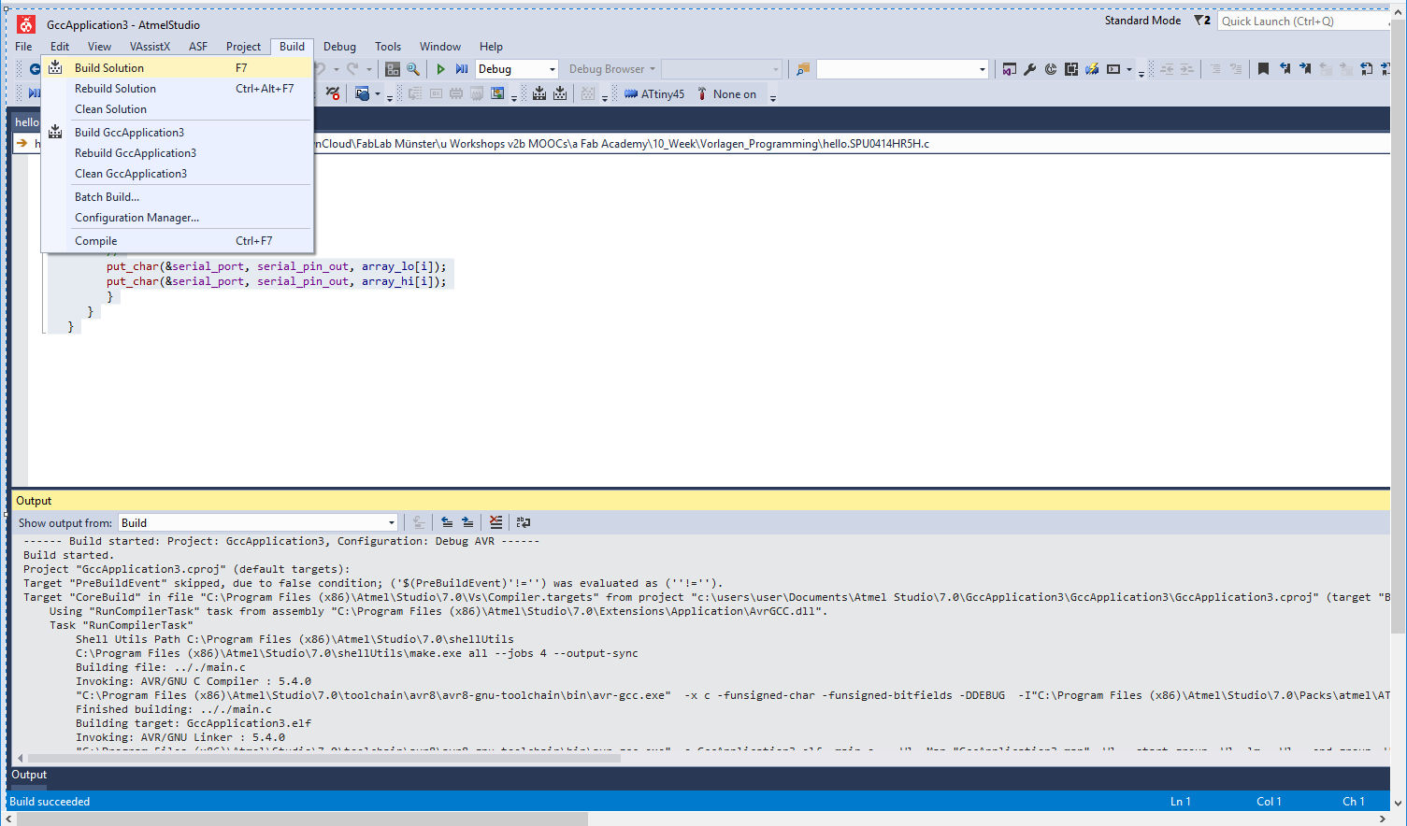Go to next bookmark icon
1407x826 pixels.
1305,69
